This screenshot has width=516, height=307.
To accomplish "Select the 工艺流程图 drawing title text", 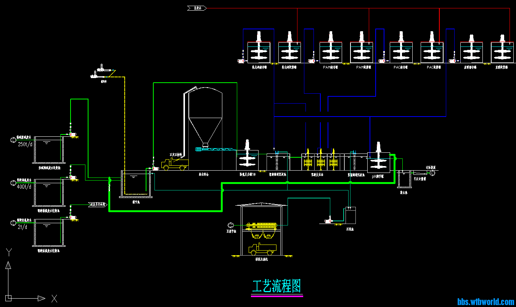I will 277,286.
